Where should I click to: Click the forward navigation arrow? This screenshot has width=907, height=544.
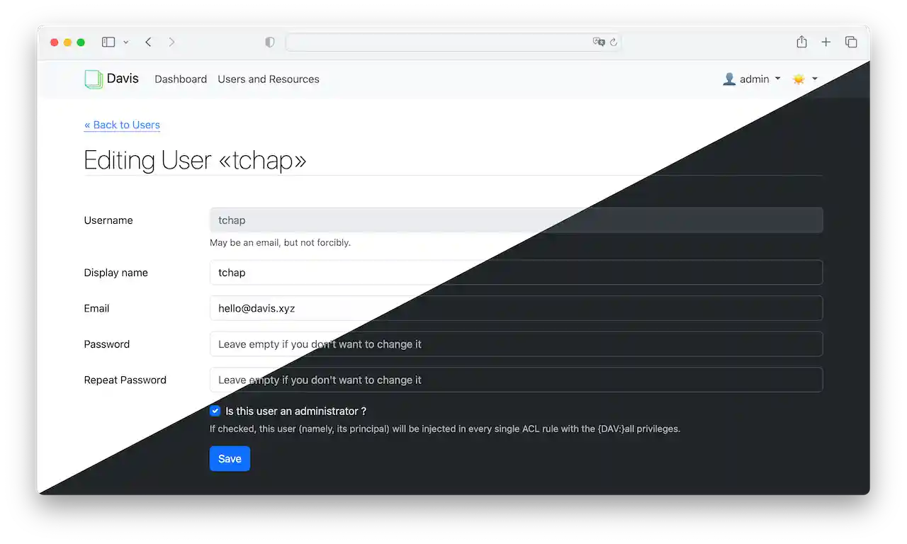pyautogui.click(x=172, y=42)
